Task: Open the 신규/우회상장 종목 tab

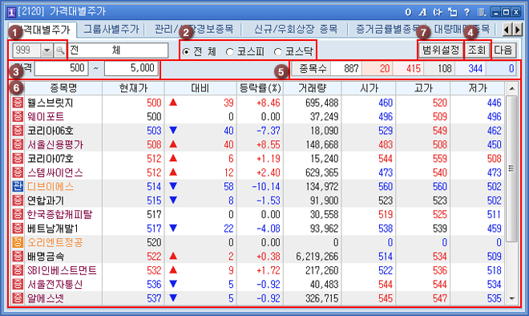Action: click(x=296, y=30)
